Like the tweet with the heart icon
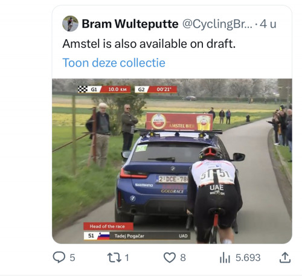The height and width of the screenshot is (276, 302). click(x=169, y=257)
